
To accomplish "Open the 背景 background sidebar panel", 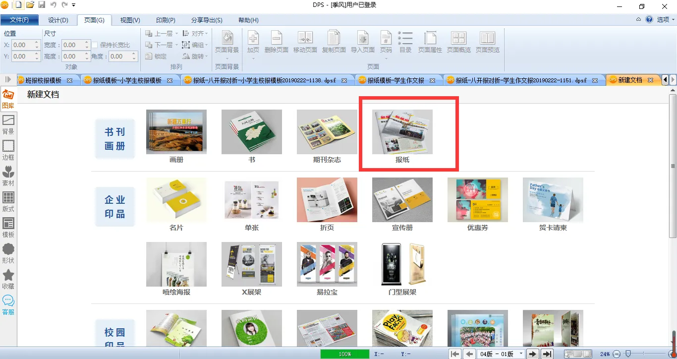I will [x=8, y=125].
